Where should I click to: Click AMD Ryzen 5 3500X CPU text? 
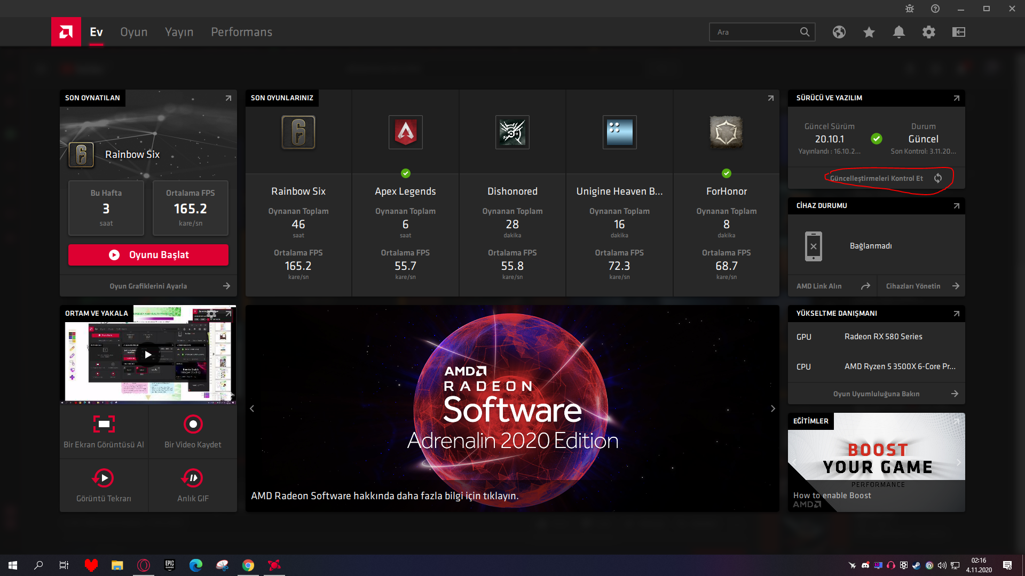900,366
